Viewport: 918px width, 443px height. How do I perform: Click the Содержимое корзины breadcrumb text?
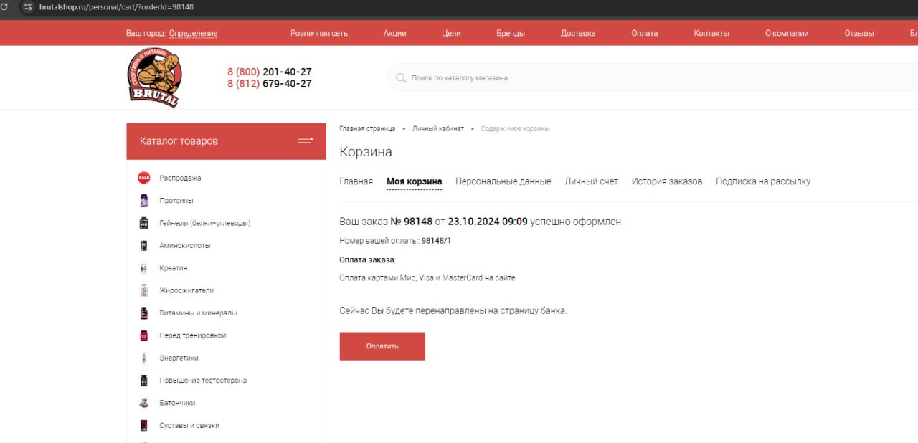point(515,128)
